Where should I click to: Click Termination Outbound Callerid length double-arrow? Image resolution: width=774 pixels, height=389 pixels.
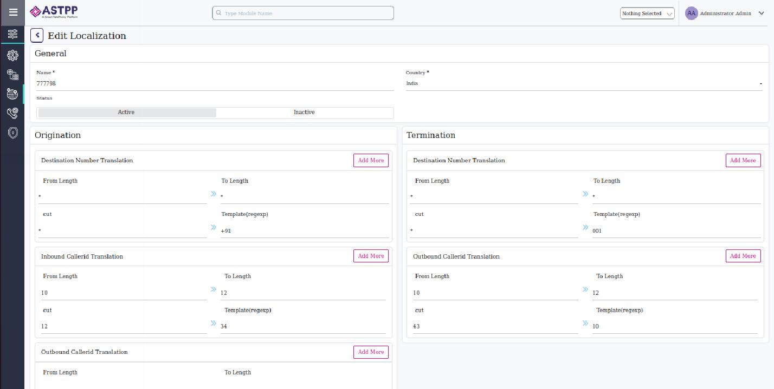[585, 289]
